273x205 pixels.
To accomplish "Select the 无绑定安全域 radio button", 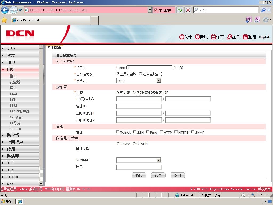I will [x=140, y=74].
